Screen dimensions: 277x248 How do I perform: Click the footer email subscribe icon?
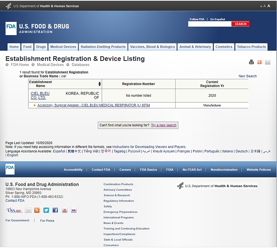(x=28, y=210)
